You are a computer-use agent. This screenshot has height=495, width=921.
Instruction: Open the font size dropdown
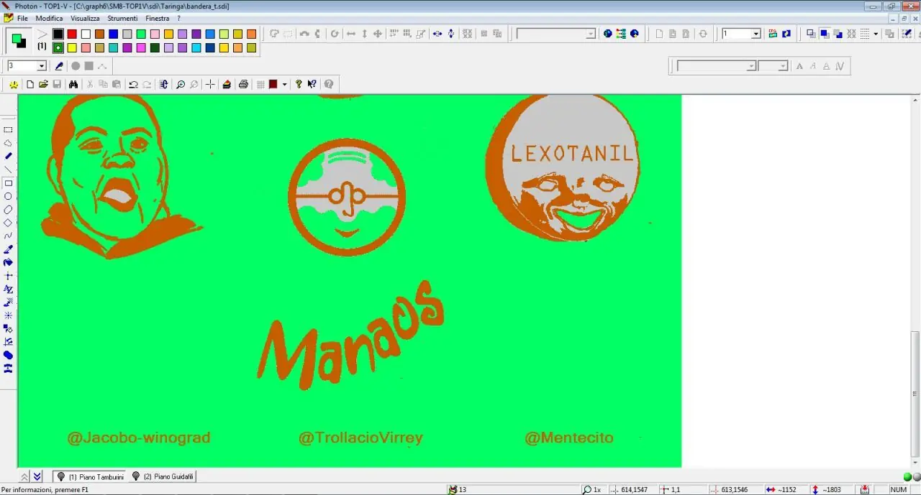[773, 66]
